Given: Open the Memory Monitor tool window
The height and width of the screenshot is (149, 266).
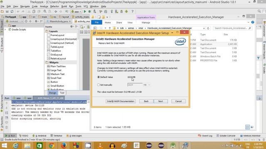Looking at the screenshot, I should (x=250, y=136).
